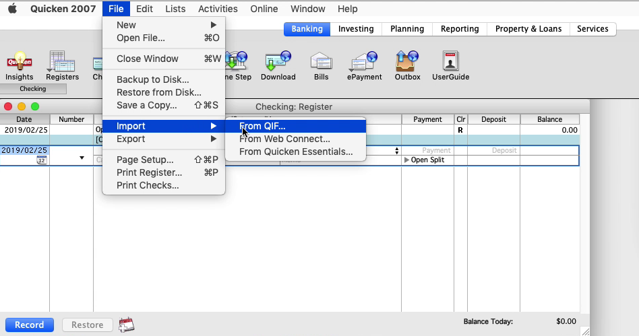The height and width of the screenshot is (336, 639).
Task: Select Close Window menu item
Action: [x=163, y=59]
